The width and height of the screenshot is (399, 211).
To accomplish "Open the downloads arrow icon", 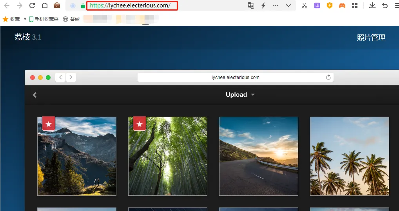I will [372, 5].
